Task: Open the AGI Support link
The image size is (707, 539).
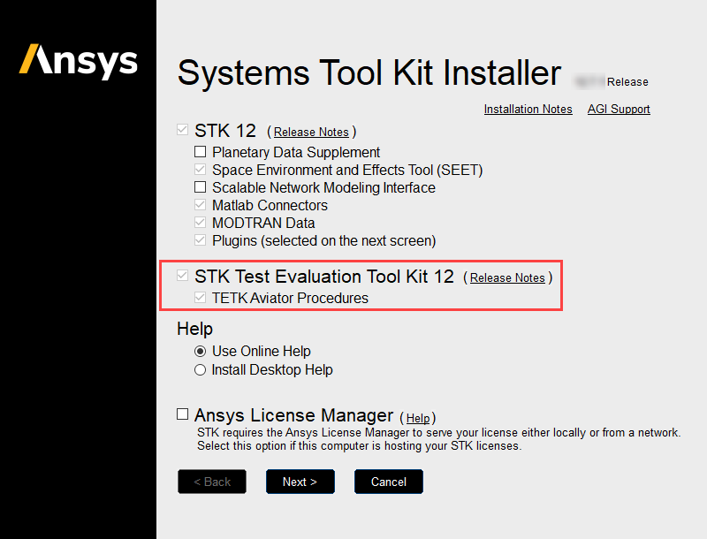Action: click(x=619, y=109)
